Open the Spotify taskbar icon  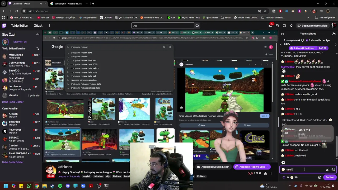pyautogui.click(x=60, y=186)
